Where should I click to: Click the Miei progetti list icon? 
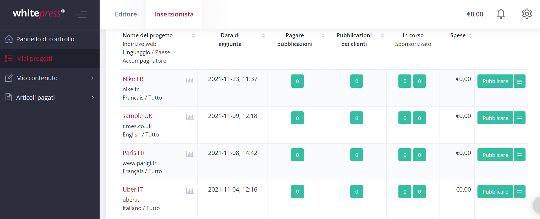pyautogui.click(x=9, y=59)
